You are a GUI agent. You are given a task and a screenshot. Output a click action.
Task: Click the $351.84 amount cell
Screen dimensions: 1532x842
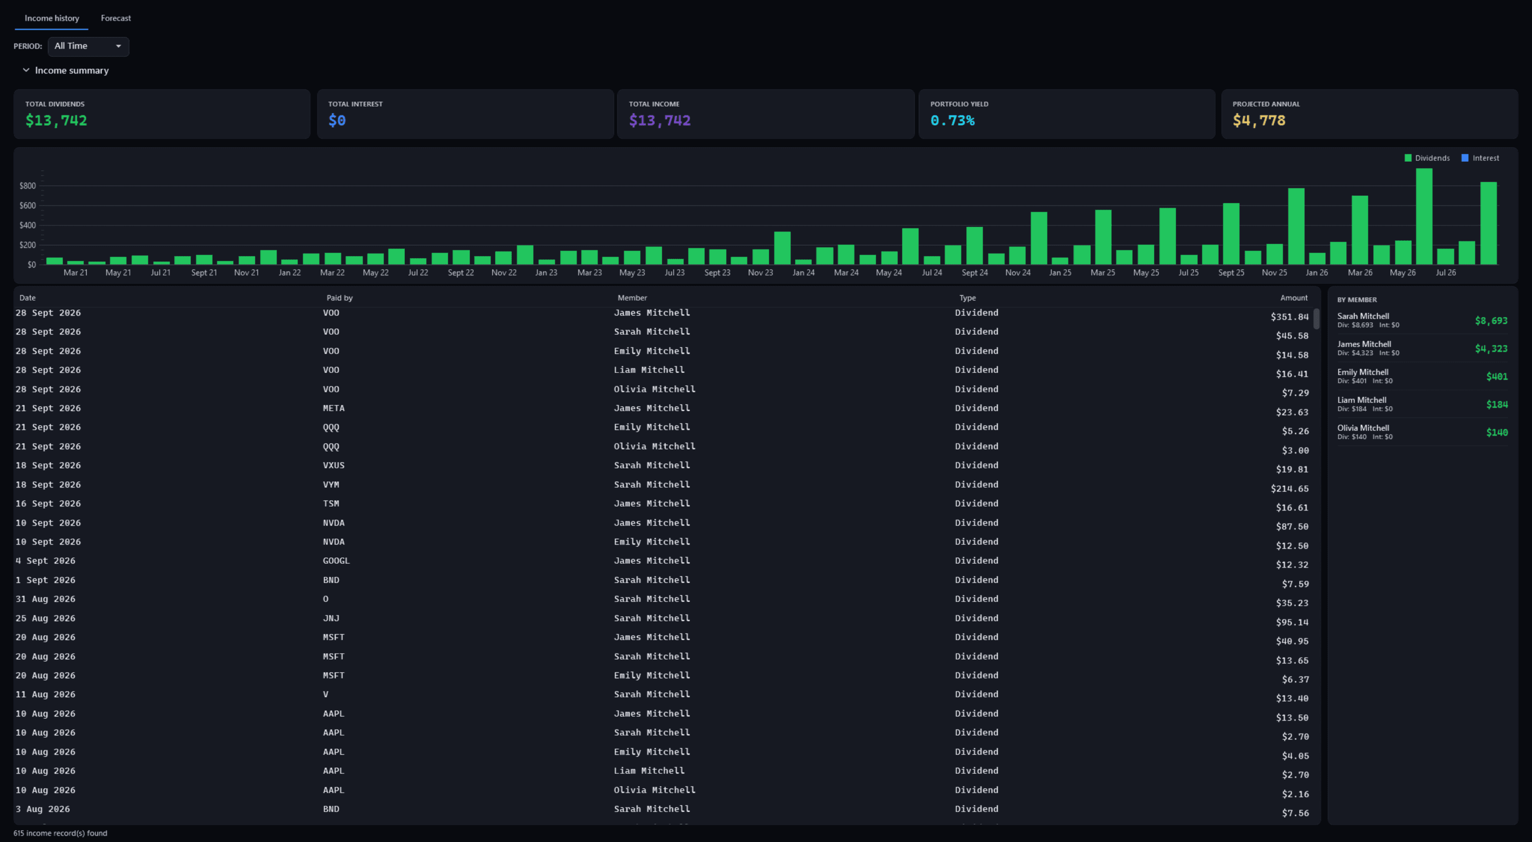1289,316
